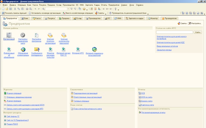Click Показать панель функций button

point(14,13)
